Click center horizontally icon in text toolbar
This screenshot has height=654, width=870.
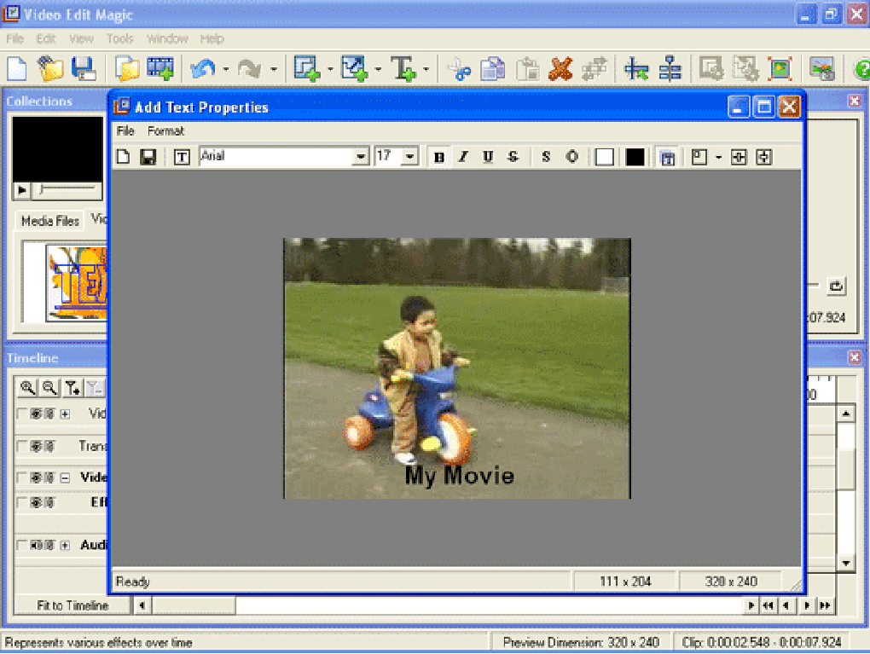click(x=739, y=157)
